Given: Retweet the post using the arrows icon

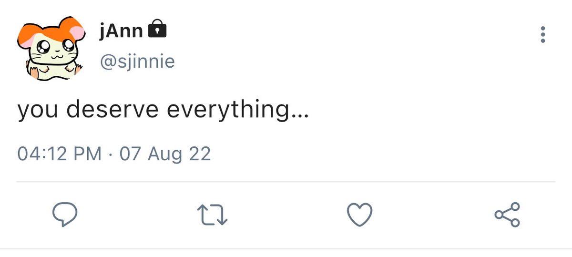Looking at the screenshot, I should tap(213, 215).
